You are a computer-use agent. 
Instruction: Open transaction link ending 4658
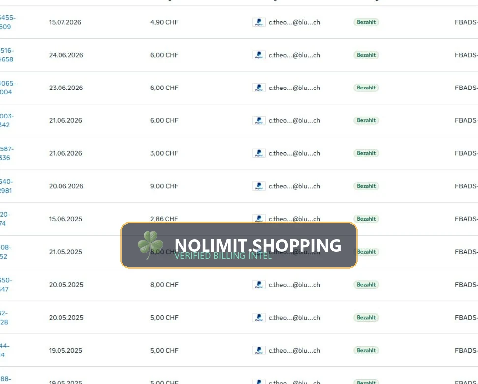click(x=7, y=55)
